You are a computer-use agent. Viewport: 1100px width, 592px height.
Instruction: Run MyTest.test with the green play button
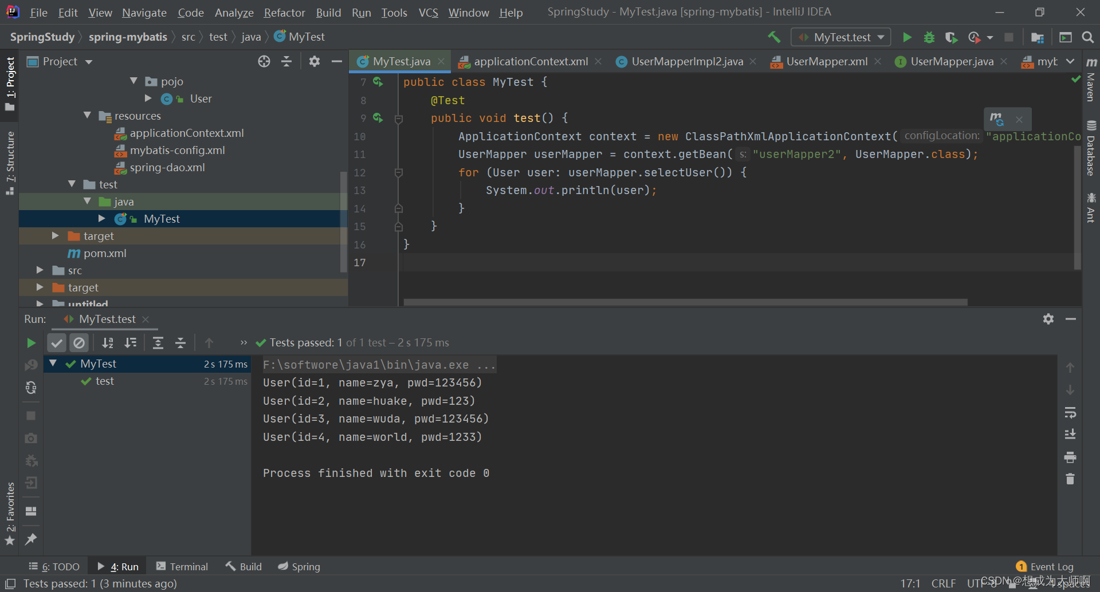(x=907, y=37)
